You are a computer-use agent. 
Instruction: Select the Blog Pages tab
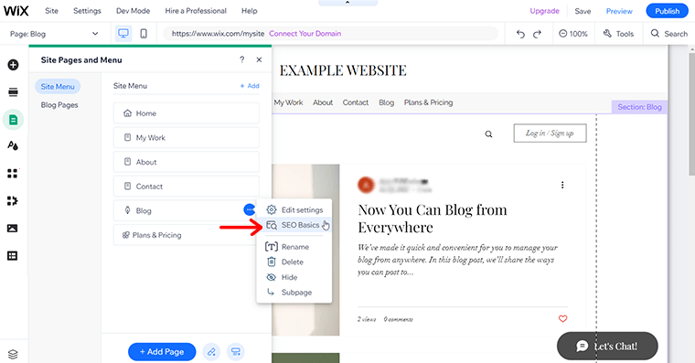click(x=59, y=105)
